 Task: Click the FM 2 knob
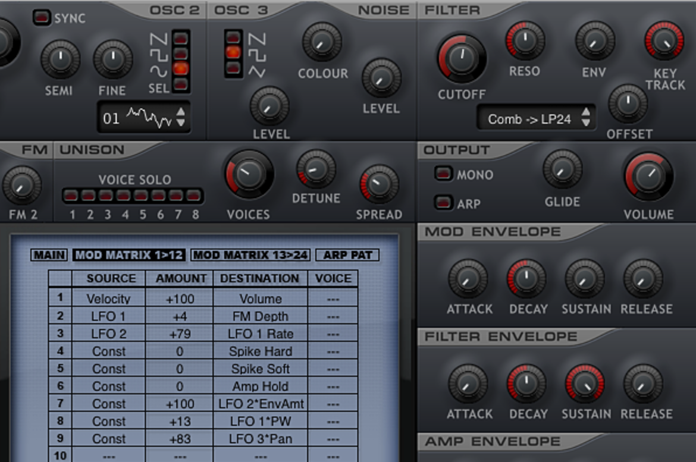[22, 186]
